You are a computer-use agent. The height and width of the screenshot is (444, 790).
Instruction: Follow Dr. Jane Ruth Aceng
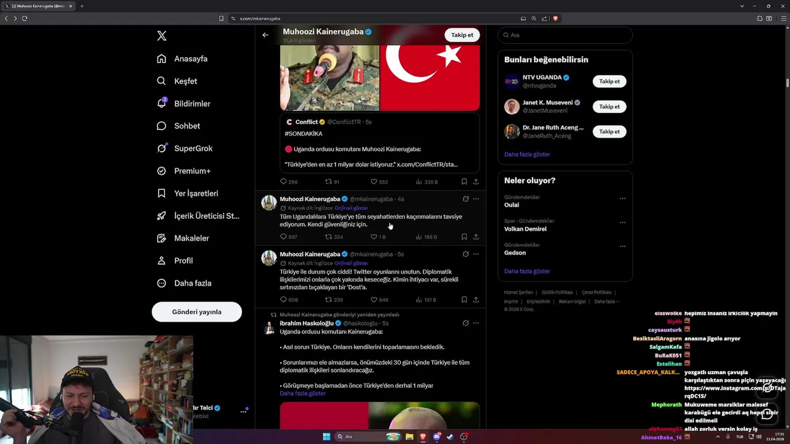click(609, 131)
